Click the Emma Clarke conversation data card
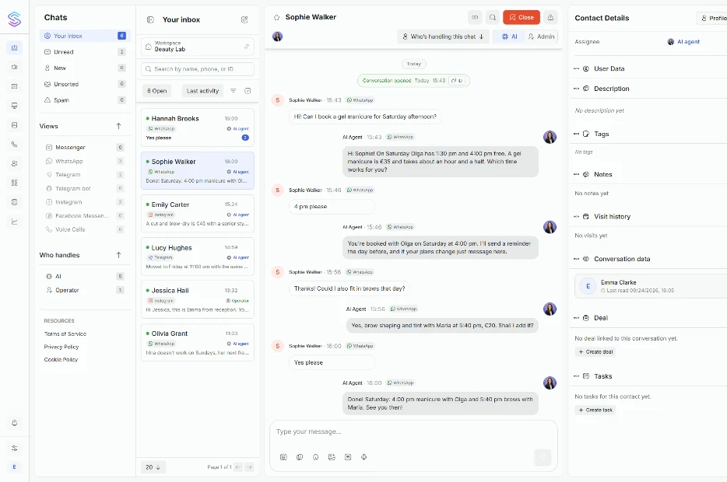The width and height of the screenshot is (727, 482). click(x=651, y=286)
